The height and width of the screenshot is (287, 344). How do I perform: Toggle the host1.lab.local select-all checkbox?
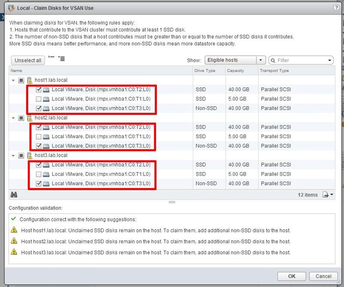(21, 80)
